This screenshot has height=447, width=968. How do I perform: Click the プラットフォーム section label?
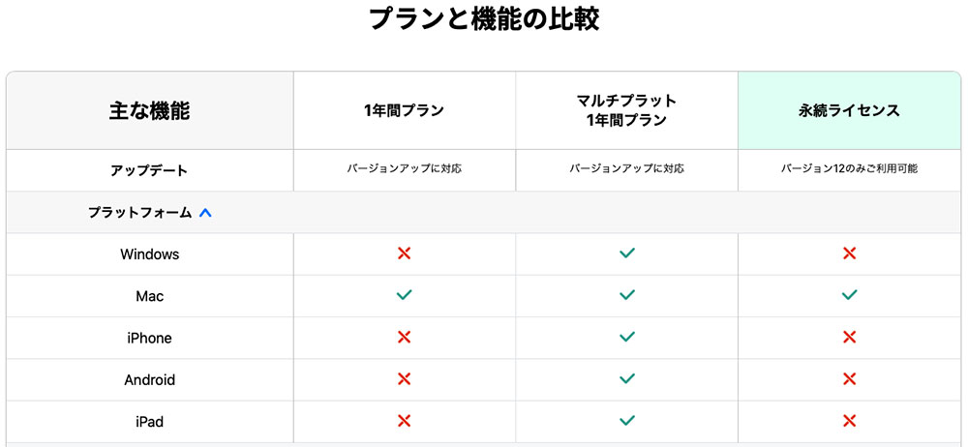140,213
